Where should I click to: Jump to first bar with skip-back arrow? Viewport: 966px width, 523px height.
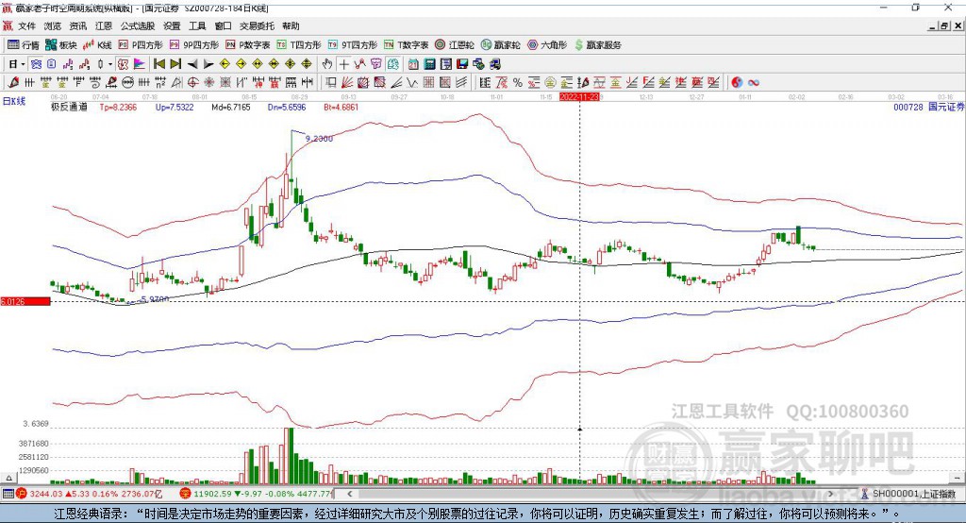tap(159, 64)
